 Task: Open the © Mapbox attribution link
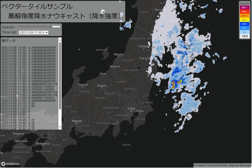click(201, 165)
